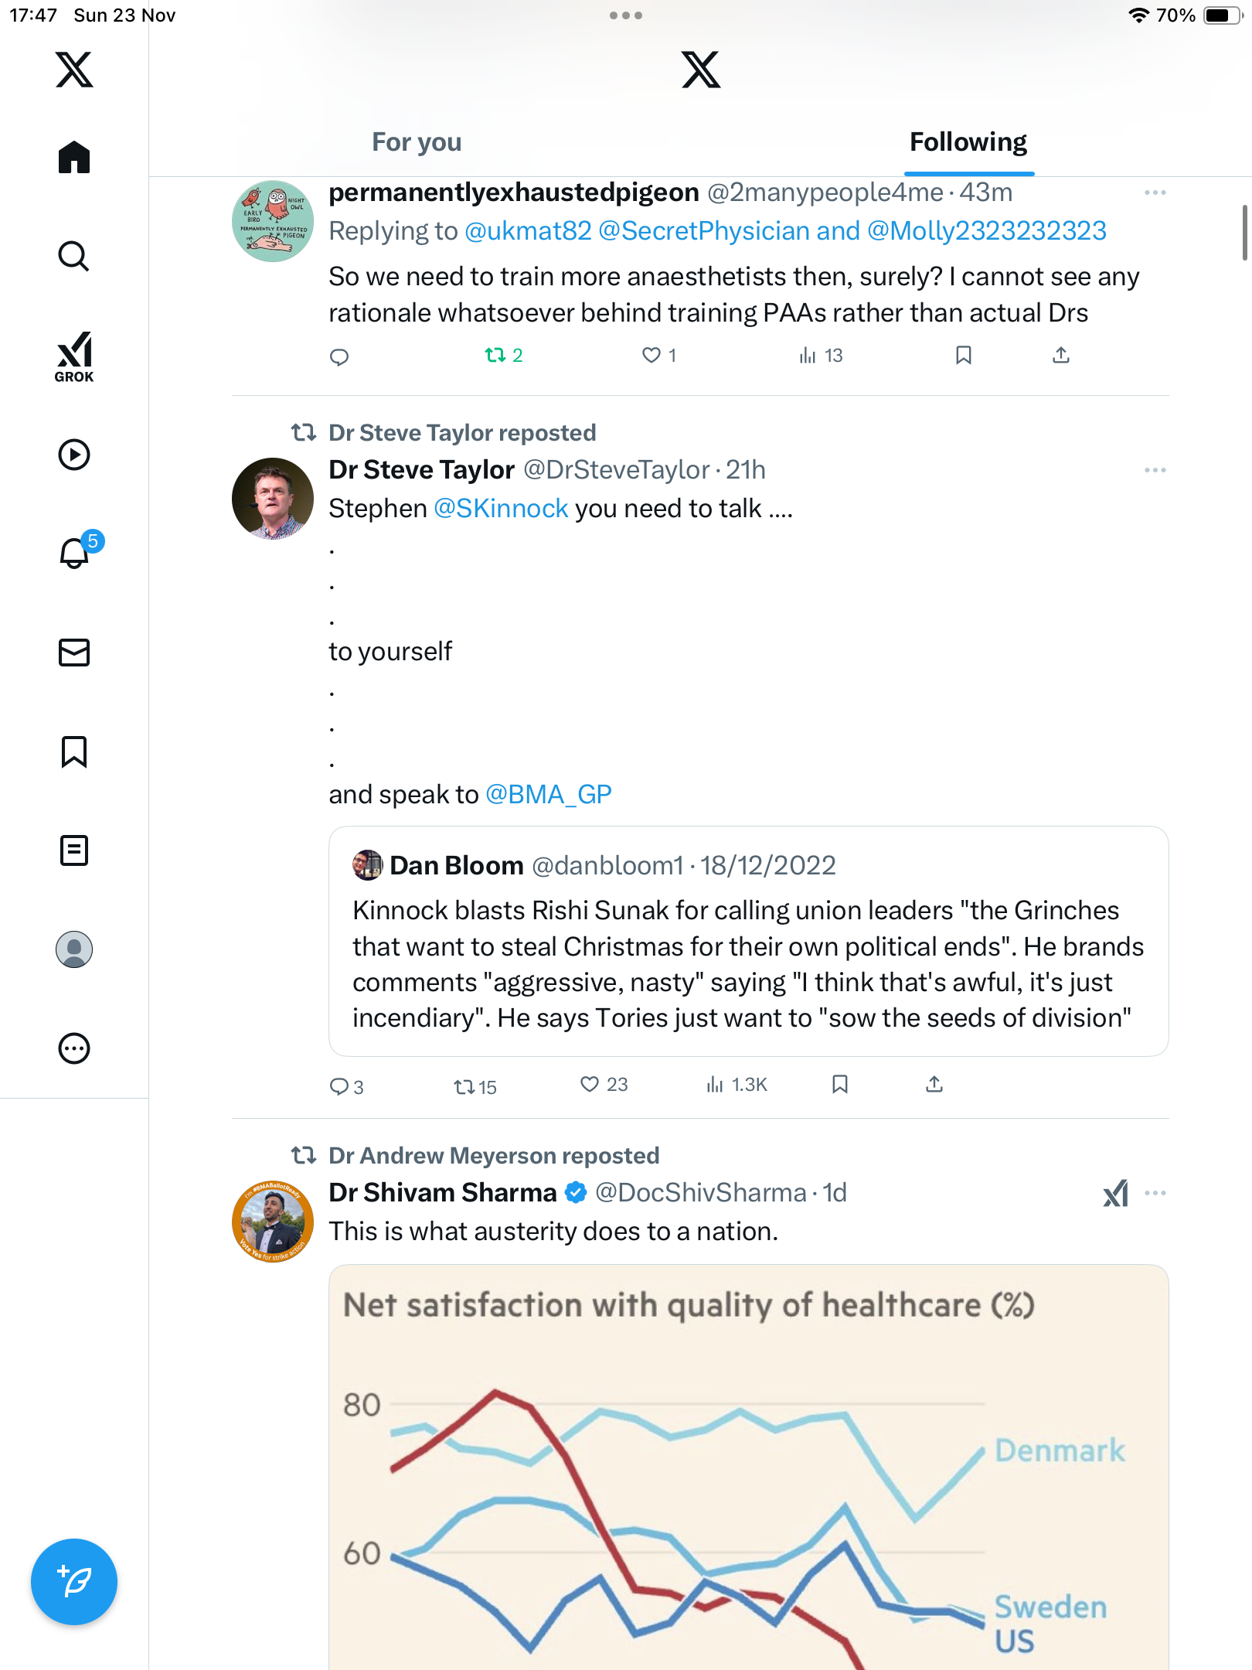Open Messages envelope icon

click(74, 653)
